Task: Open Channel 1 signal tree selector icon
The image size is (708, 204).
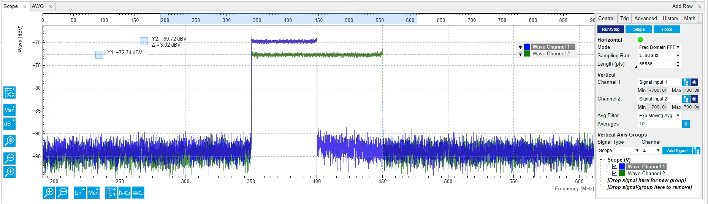Action: (x=686, y=82)
